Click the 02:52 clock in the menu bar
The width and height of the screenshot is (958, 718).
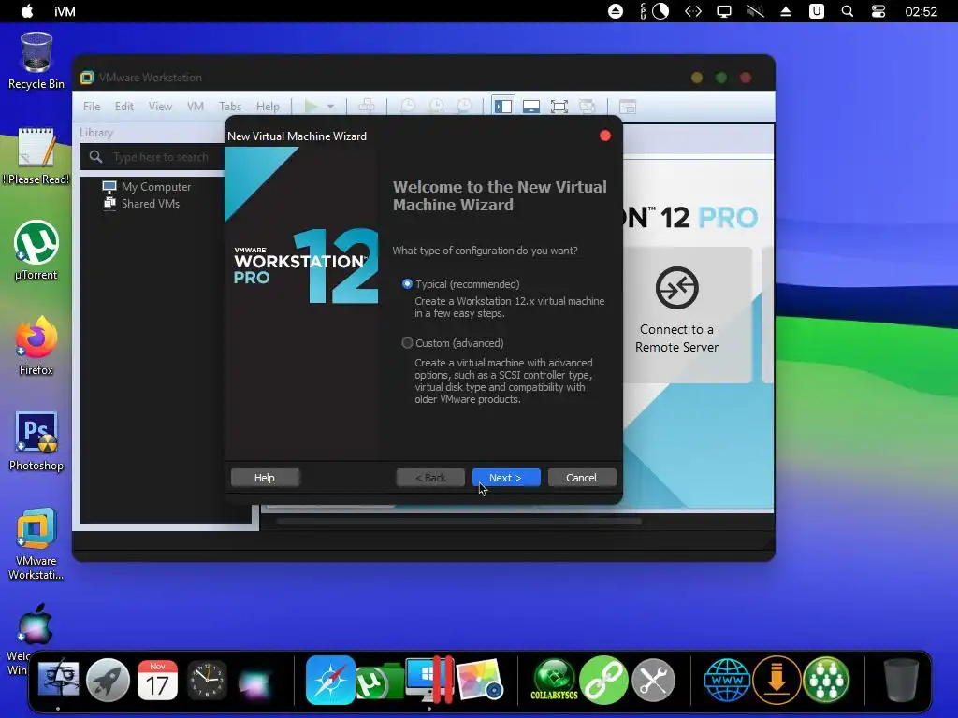pyautogui.click(x=921, y=11)
